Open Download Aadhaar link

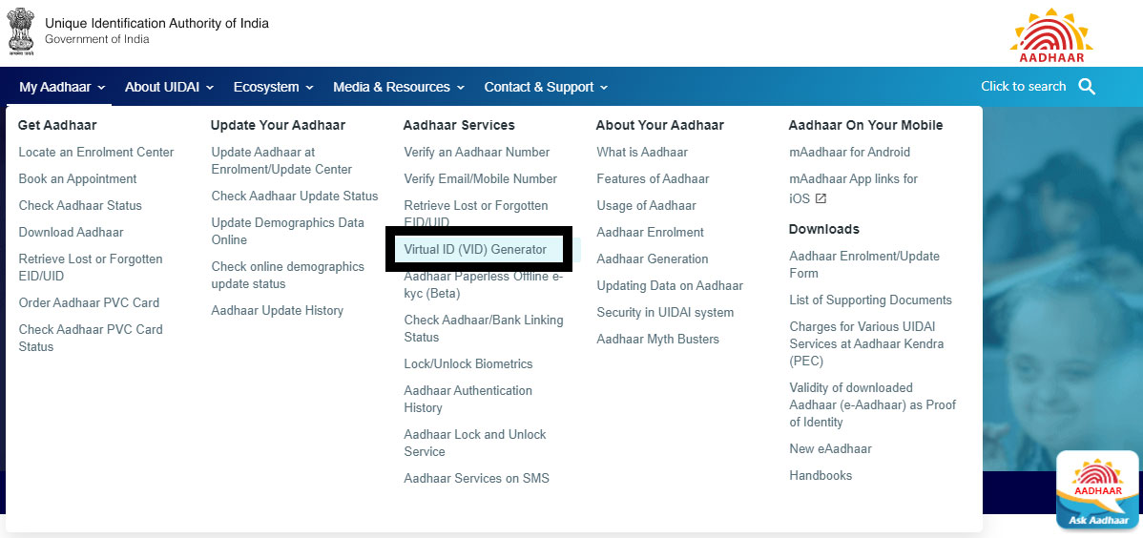[71, 233]
